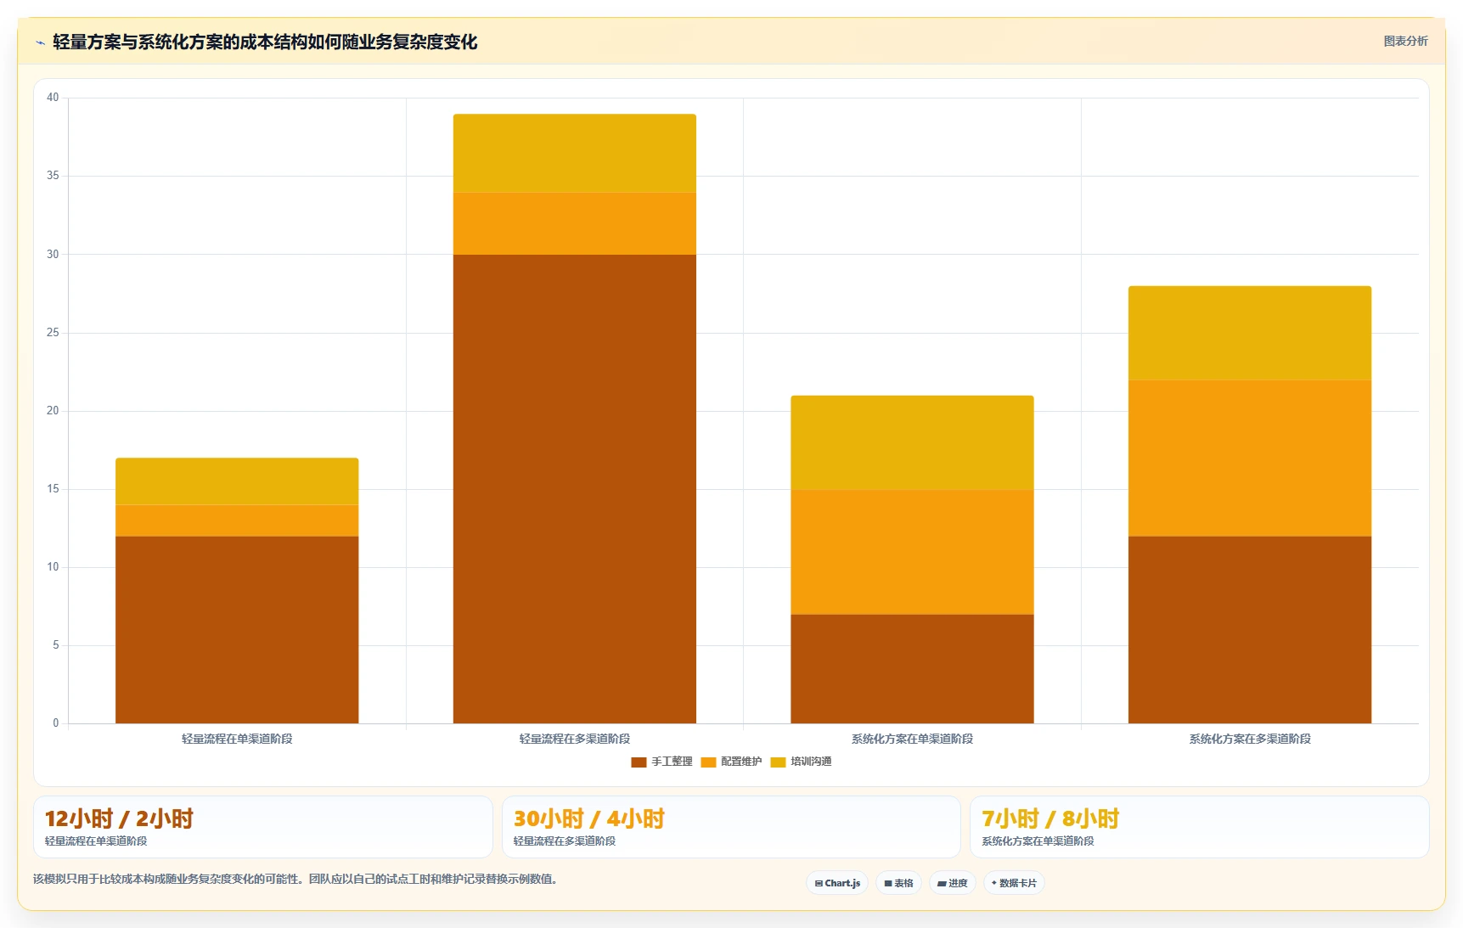Toggle the 手工整理 legend color box
The image size is (1463, 928).
point(639,762)
